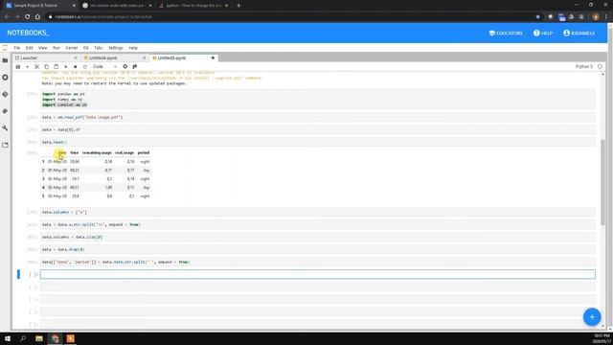Copy the selected cell from the toolbar
This screenshot has height=345, width=613.
[x=47, y=67]
